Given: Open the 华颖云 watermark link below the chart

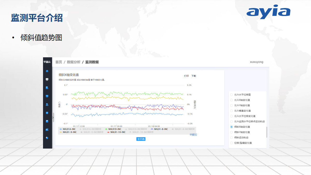Looking at the screenshot, I should tap(193, 135).
